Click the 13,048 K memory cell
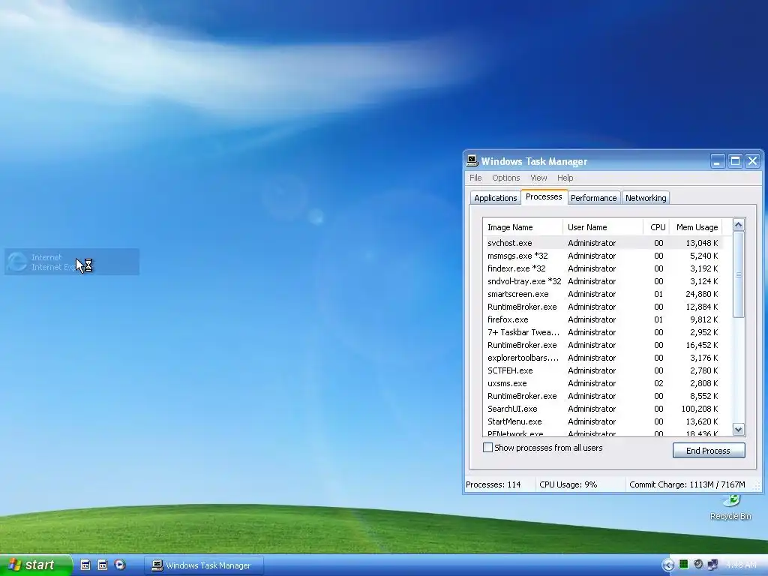This screenshot has width=768, height=576. (x=702, y=243)
